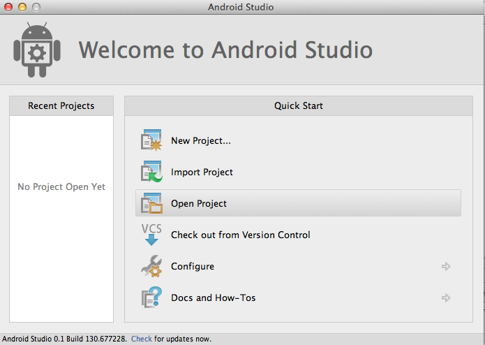Click the Configure wrench and gear icon
Viewport: 485px width, 345px height.
[x=151, y=266]
